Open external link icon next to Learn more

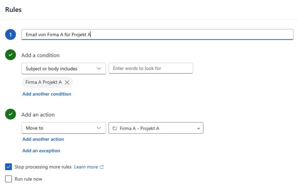click(x=102, y=167)
